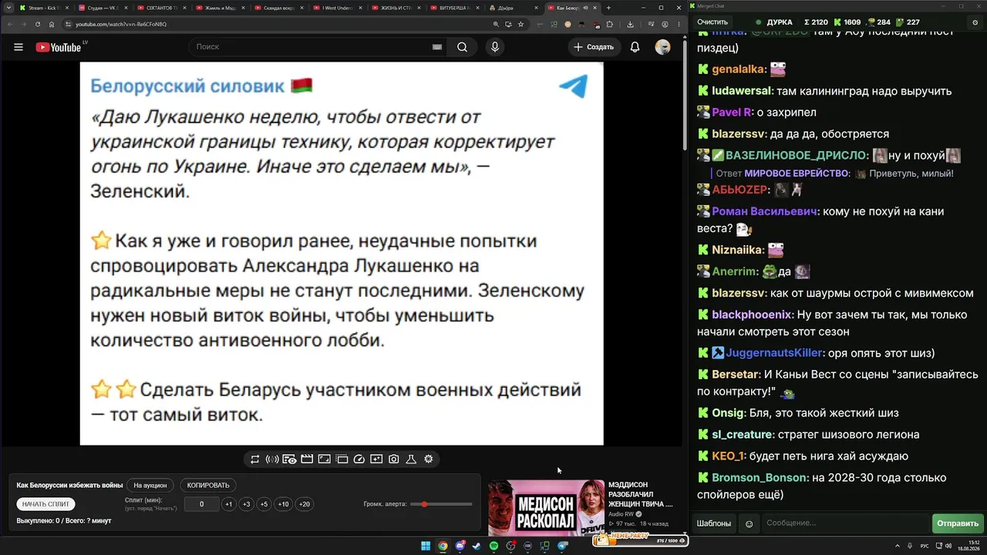The image size is (987, 555).
Task: Open YouTube hamburger guide menu
Action: point(19,47)
